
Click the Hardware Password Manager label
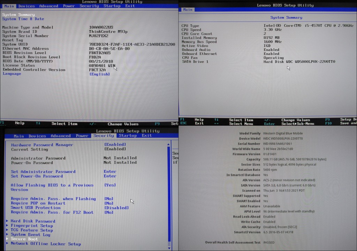42,145
